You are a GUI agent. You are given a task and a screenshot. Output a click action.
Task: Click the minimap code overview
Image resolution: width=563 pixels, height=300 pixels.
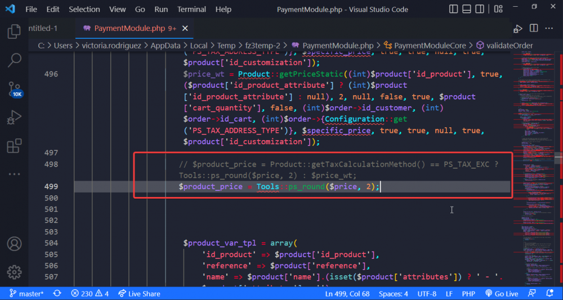(535, 169)
